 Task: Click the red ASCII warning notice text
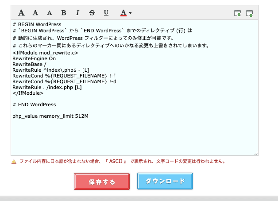[122, 161]
